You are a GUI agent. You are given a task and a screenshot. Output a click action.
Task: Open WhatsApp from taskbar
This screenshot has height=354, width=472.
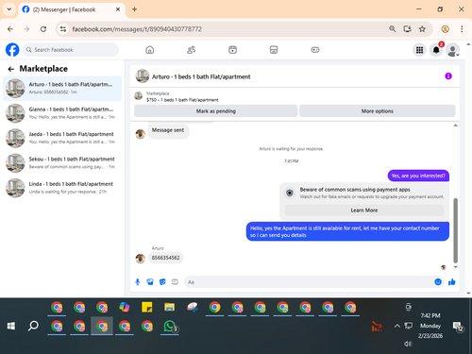pos(170,327)
